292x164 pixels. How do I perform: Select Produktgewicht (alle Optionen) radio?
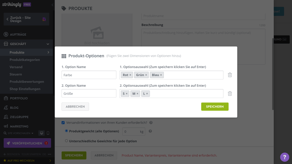[x=66, y=131]
